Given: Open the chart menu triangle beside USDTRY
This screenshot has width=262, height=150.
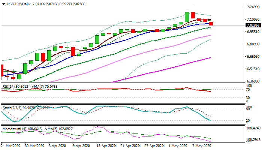Looking at the screenshot, I should coord(4,4).
